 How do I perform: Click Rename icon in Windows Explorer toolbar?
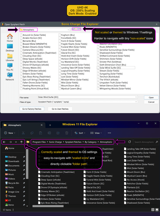pyautogui.click(x=49, y=133)
